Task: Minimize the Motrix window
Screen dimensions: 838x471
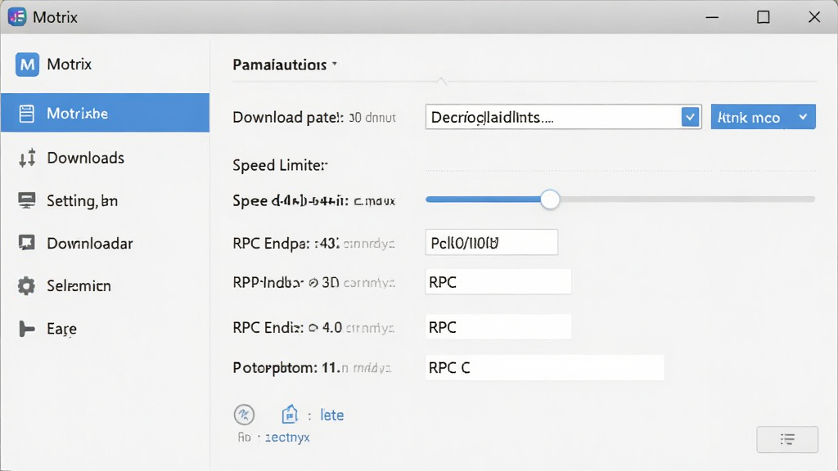Action: click(712, 17)
